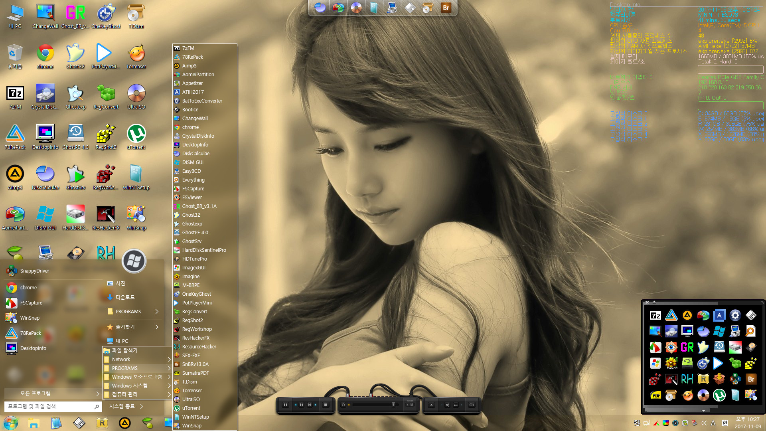The width and height of the screenshot is (766, 431).
Task: Choose HardDiskSentinelPro from programs list
Action: (205, 250)
